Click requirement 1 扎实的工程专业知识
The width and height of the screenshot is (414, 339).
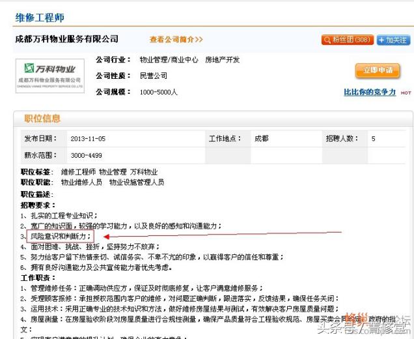point(59,216)
